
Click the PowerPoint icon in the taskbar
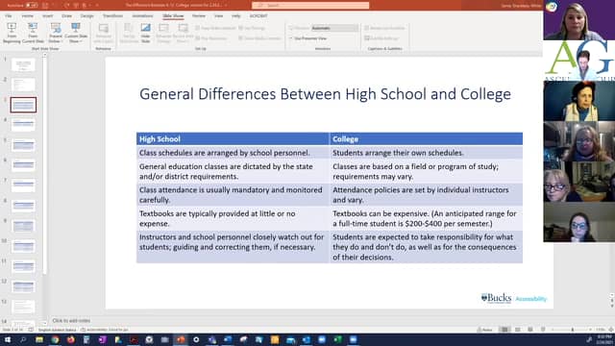coord(181,339)
